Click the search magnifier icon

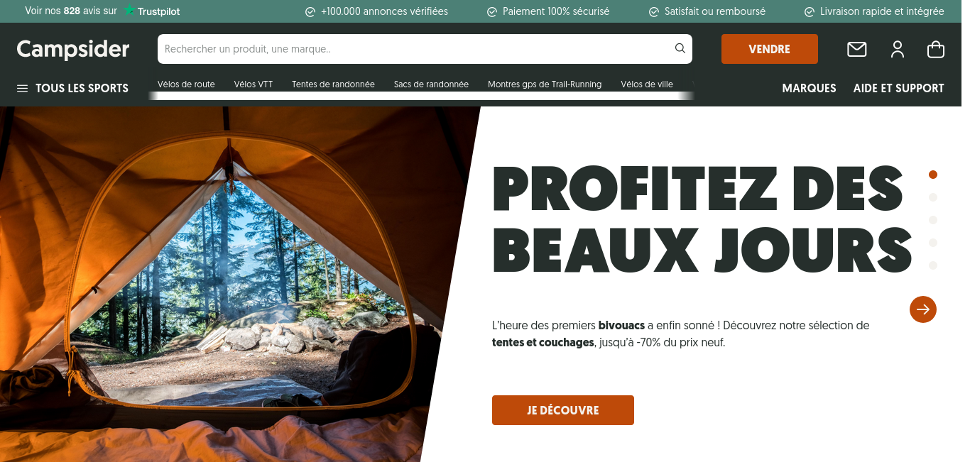pos(680,49)
